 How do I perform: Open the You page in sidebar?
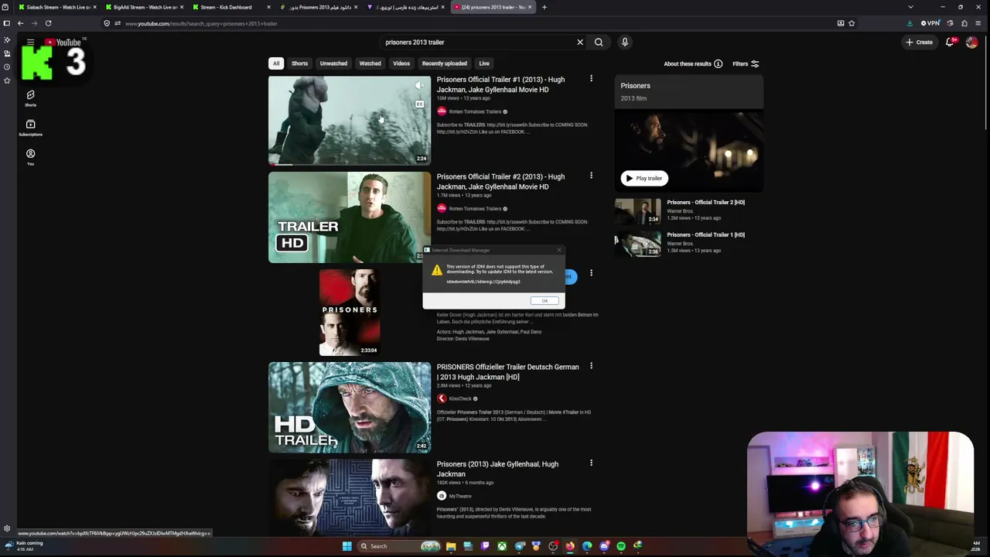30,157
